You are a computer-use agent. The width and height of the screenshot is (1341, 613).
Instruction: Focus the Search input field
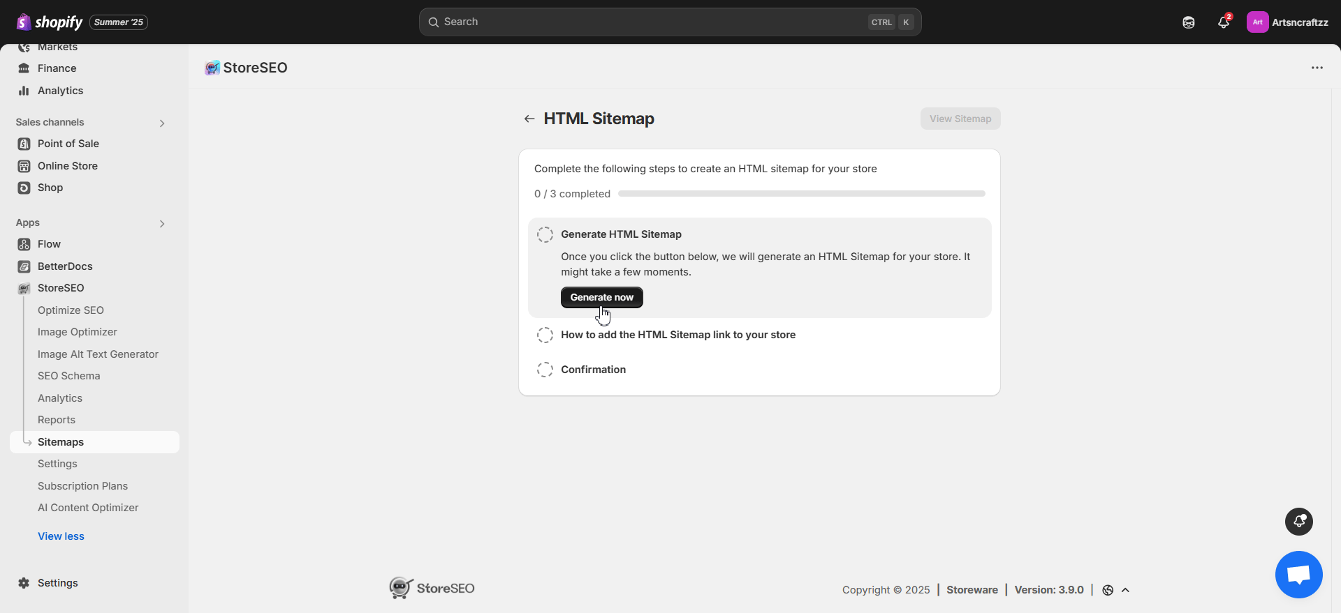[670, 22]
